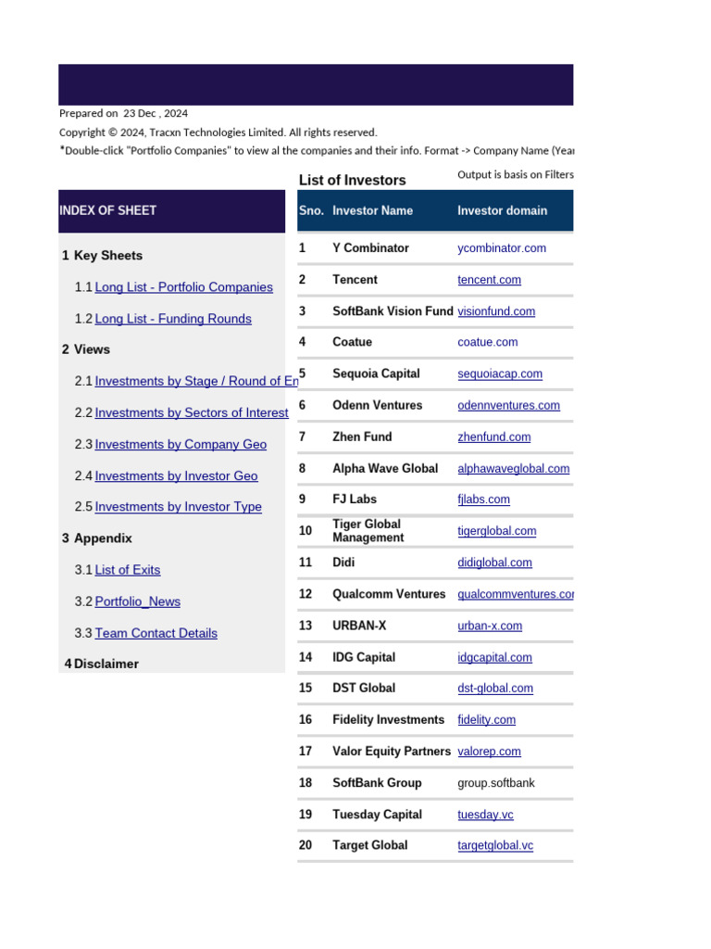Open the targetglobal.vc link
The height and width of the screenshot is (949, 711).
(x=495, y=845)
